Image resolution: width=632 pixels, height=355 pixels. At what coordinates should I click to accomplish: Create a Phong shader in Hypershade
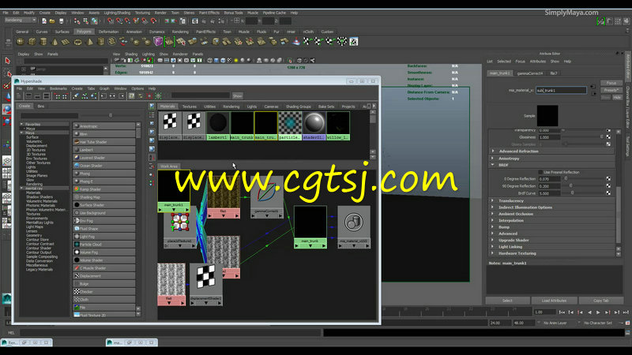(104, 174)
